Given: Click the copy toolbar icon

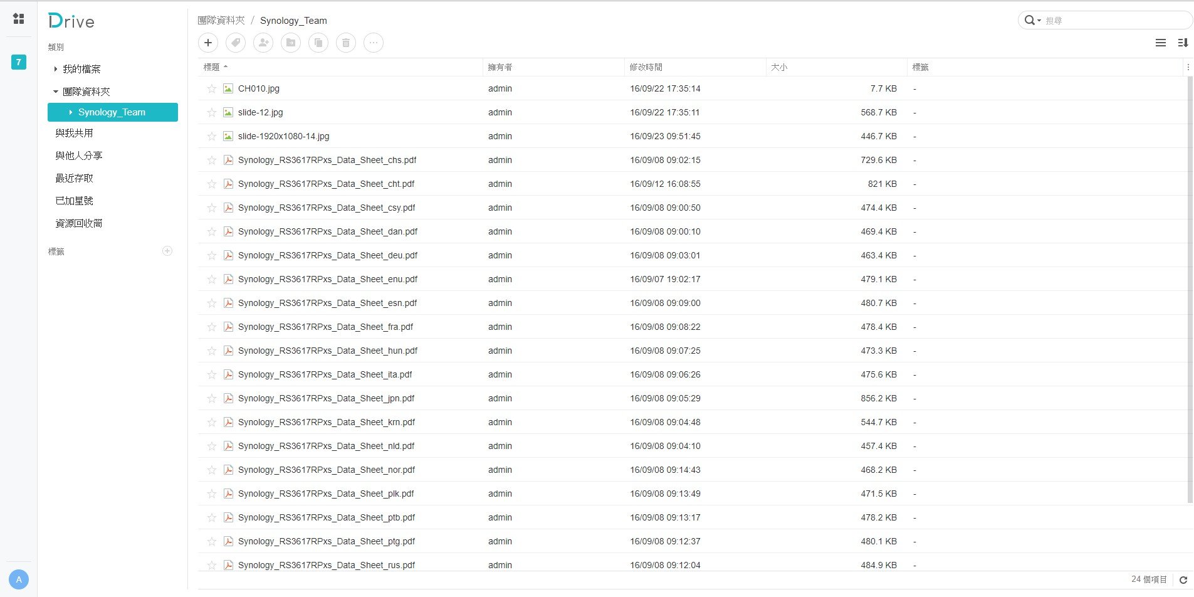Looking at the screenshot, I should coord(318,43).
